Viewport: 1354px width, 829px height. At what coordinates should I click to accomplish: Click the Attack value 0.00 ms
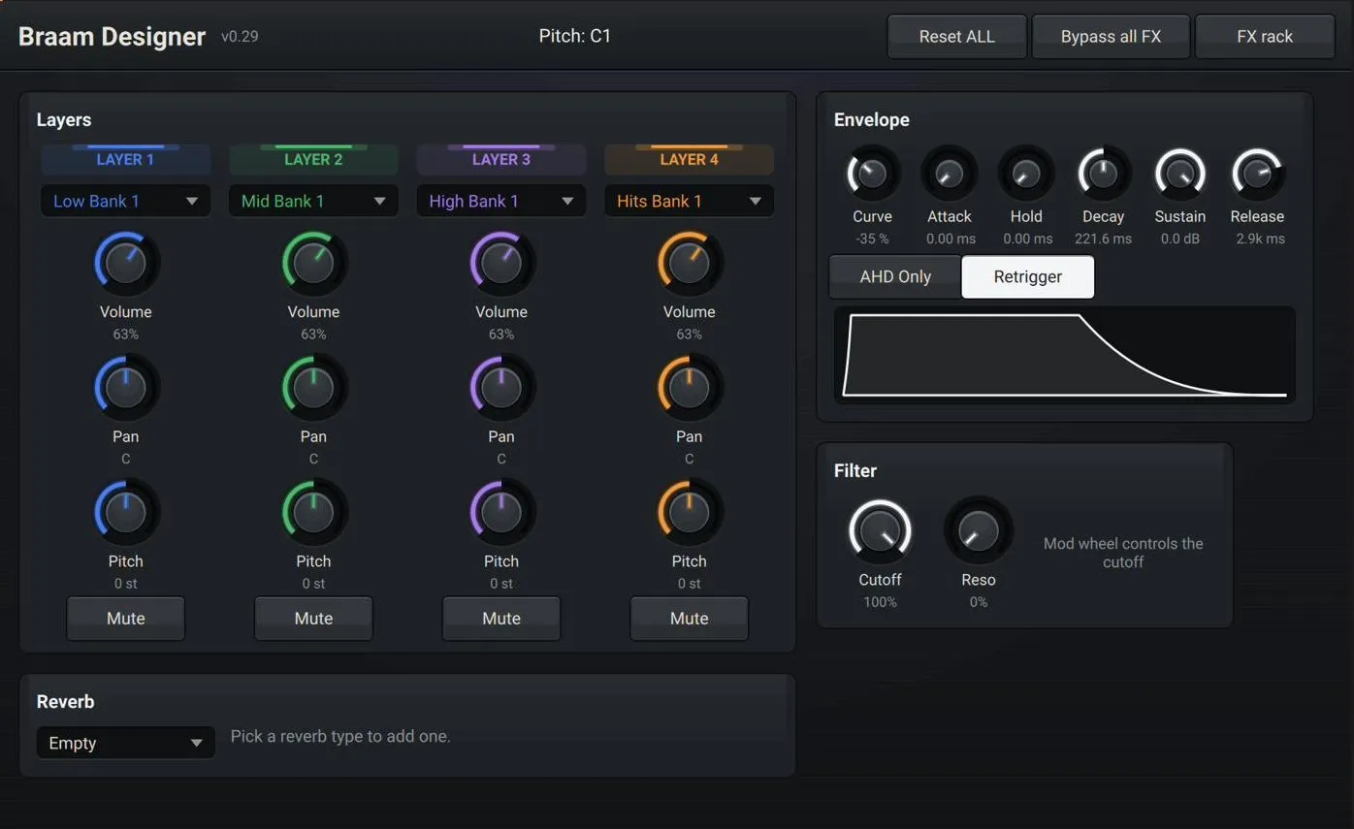pyautogui.click(x=951, y=239)
